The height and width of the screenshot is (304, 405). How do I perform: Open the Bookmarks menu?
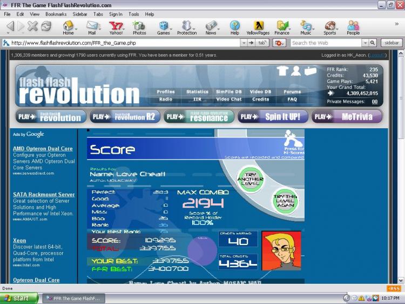(x=56, y=14)
